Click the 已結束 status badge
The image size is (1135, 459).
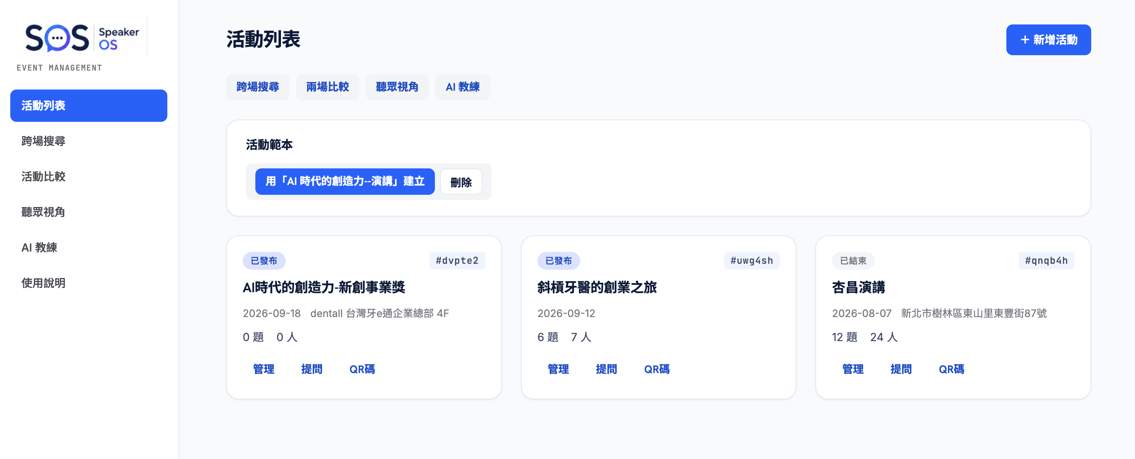click(x=853, y=261)
